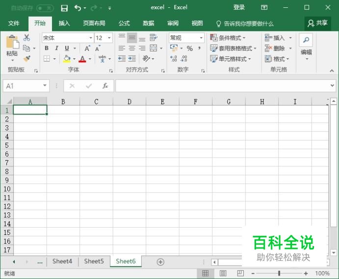
Task: Click the zoom slider handle
Action: (279, 273)
